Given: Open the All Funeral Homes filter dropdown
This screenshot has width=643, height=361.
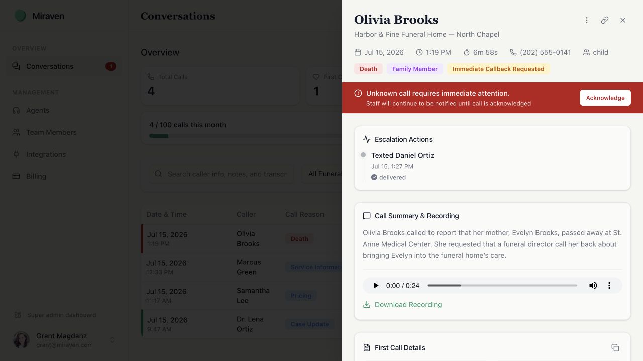Looking at the screenshot, I should (x=321, y=174).
